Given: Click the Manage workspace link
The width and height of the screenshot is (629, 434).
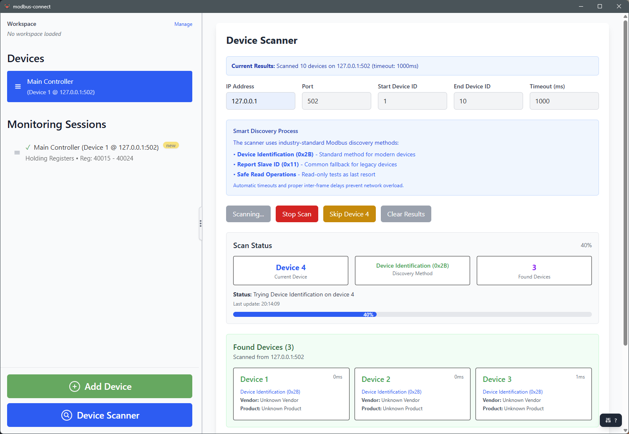Looking at the screenshot, I should [x=183, y=24].
